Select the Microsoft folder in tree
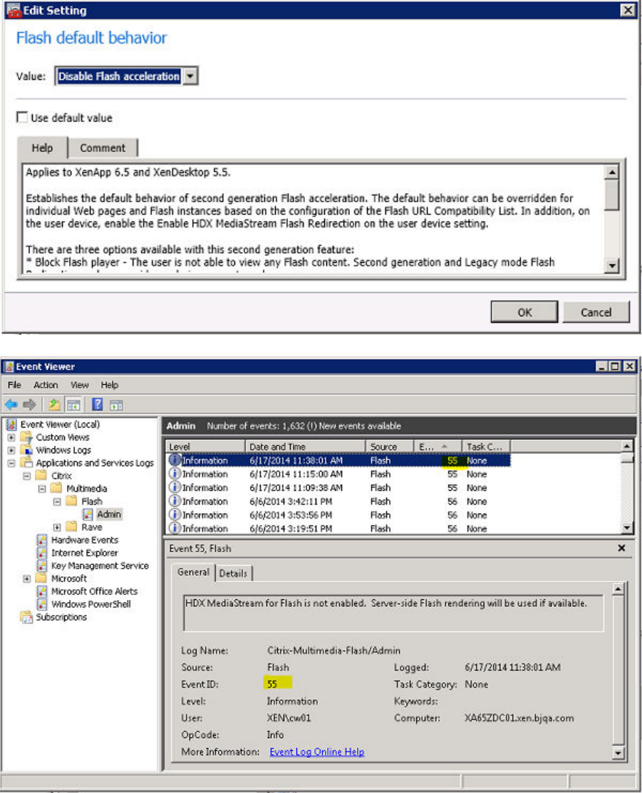Image resolution: width=642 pixels, height=793 pixels. click(69, 579)
